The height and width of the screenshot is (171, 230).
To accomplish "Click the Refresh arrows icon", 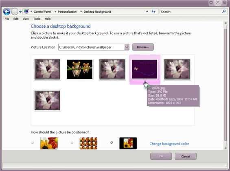I will (x=153, y=11).
